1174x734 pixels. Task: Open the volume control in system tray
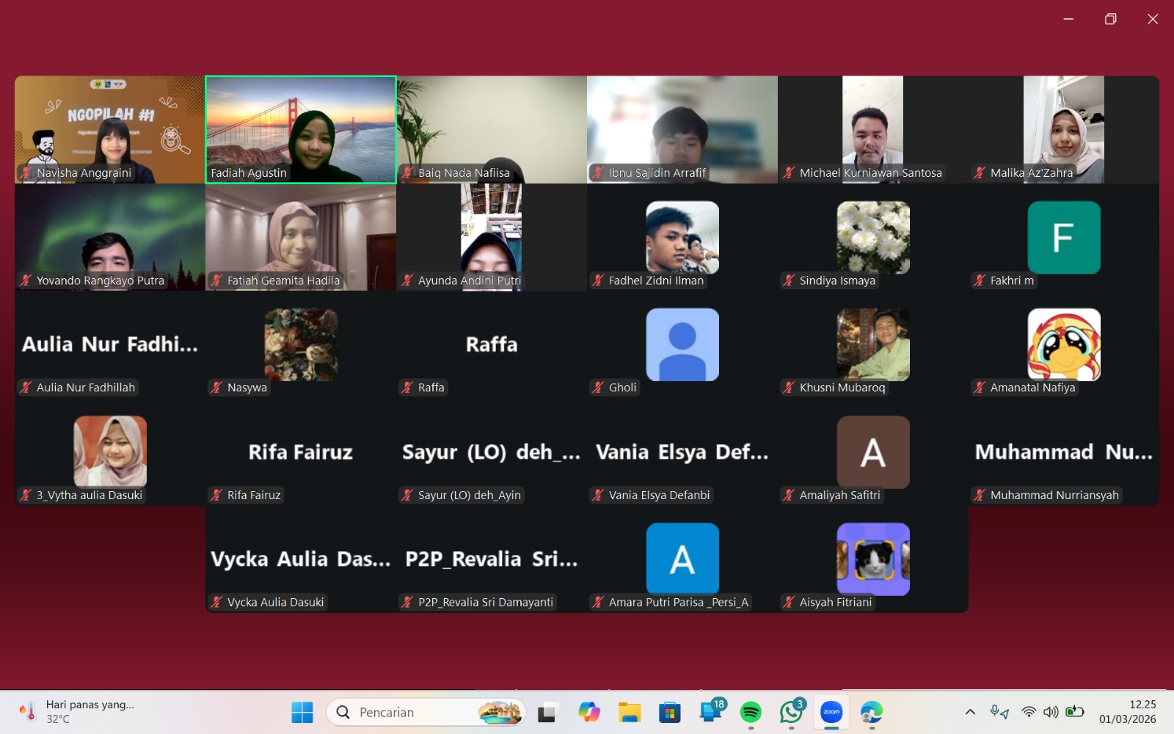(x=1051, y=712)
